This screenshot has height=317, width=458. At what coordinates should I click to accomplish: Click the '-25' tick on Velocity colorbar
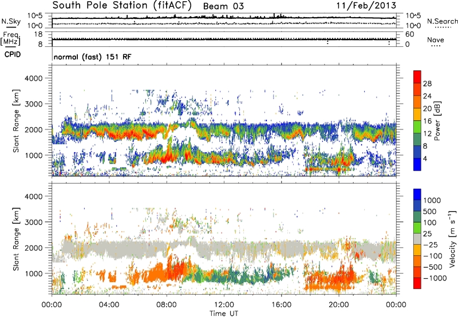[431, 244]
